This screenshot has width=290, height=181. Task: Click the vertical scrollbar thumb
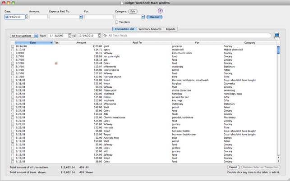click(278, 50)
